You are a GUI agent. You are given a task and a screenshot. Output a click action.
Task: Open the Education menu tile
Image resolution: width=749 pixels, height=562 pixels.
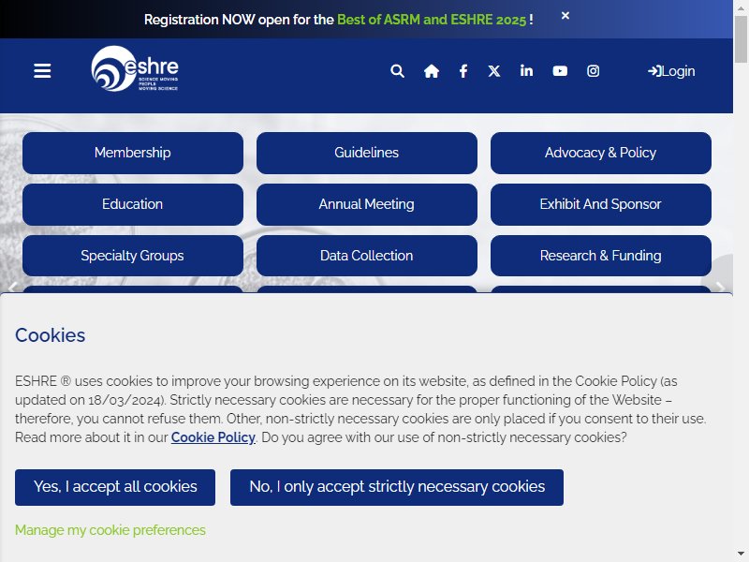(133, 204)
